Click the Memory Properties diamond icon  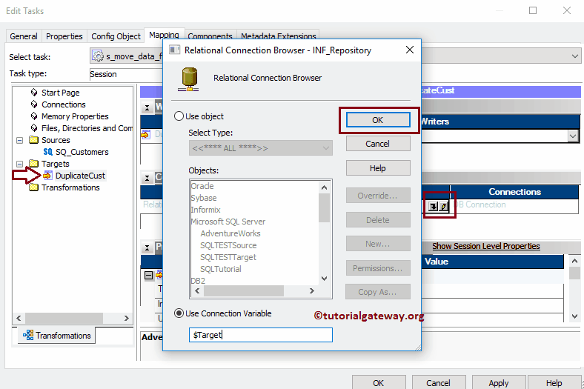(x=34, y=116)
